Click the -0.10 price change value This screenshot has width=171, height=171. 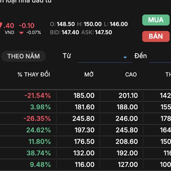[x=27, y=26]
